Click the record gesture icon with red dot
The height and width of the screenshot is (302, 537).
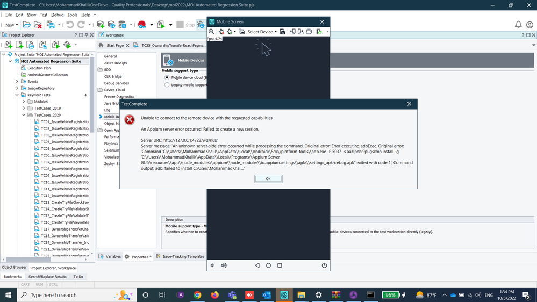coord(221,32)
